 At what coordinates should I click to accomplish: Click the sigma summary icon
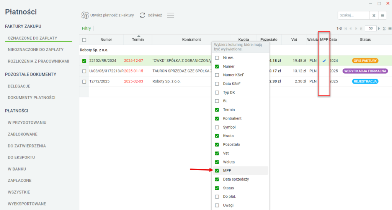pos(384,29)
